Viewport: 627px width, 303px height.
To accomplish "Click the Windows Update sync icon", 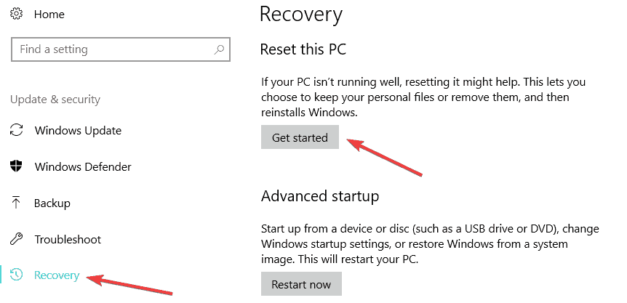I will coord(16,131).
